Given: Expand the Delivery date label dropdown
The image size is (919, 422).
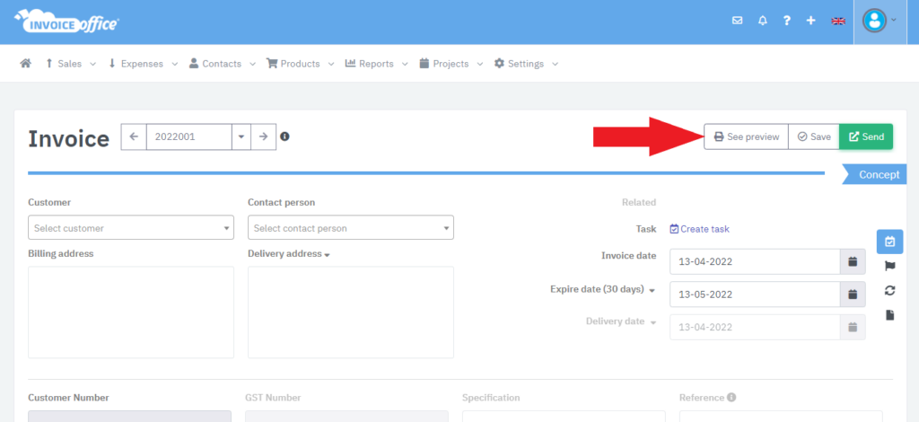Looking at the screenshot, I should pos(652,323).
